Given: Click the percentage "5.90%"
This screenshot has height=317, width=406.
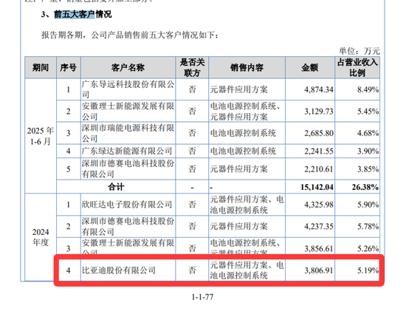Looking at the screenshot, I should tap(368, 205).
